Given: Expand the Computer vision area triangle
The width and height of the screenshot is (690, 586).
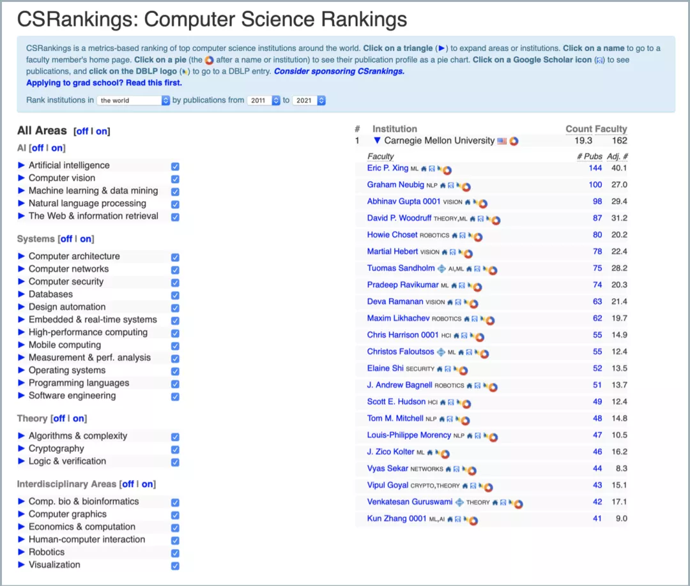Looking at the screenshot, I should point(21,177).
